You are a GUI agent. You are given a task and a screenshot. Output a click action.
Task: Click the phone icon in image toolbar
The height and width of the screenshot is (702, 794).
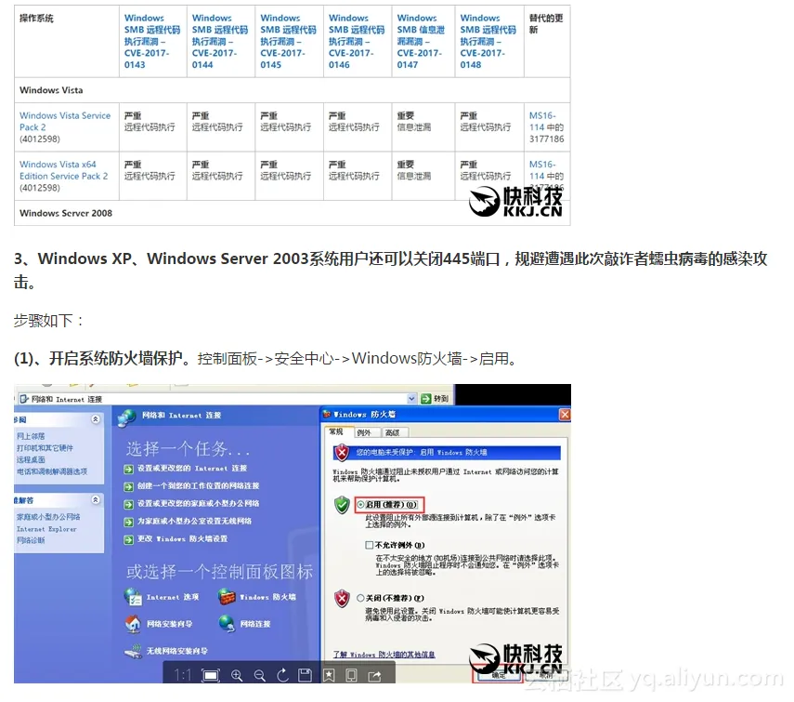click(x=351, y=675)
